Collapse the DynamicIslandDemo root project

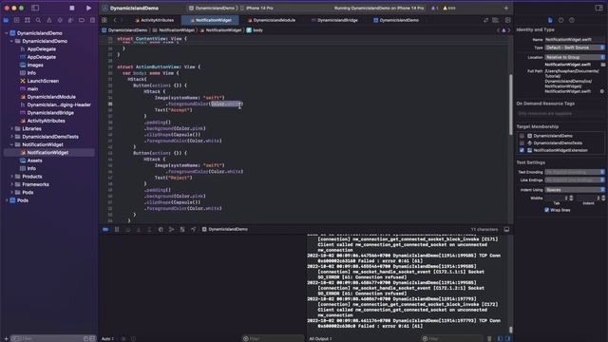pos(7,33)
